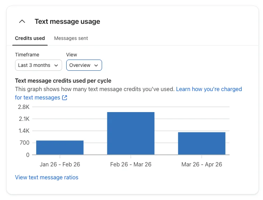Click the 'Mar 26 - Apr 26' axis label

click(x=202, y=164)
